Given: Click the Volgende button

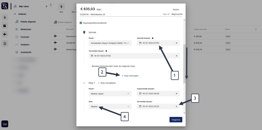Looking at the screenshot, I should tap(176, 120).
